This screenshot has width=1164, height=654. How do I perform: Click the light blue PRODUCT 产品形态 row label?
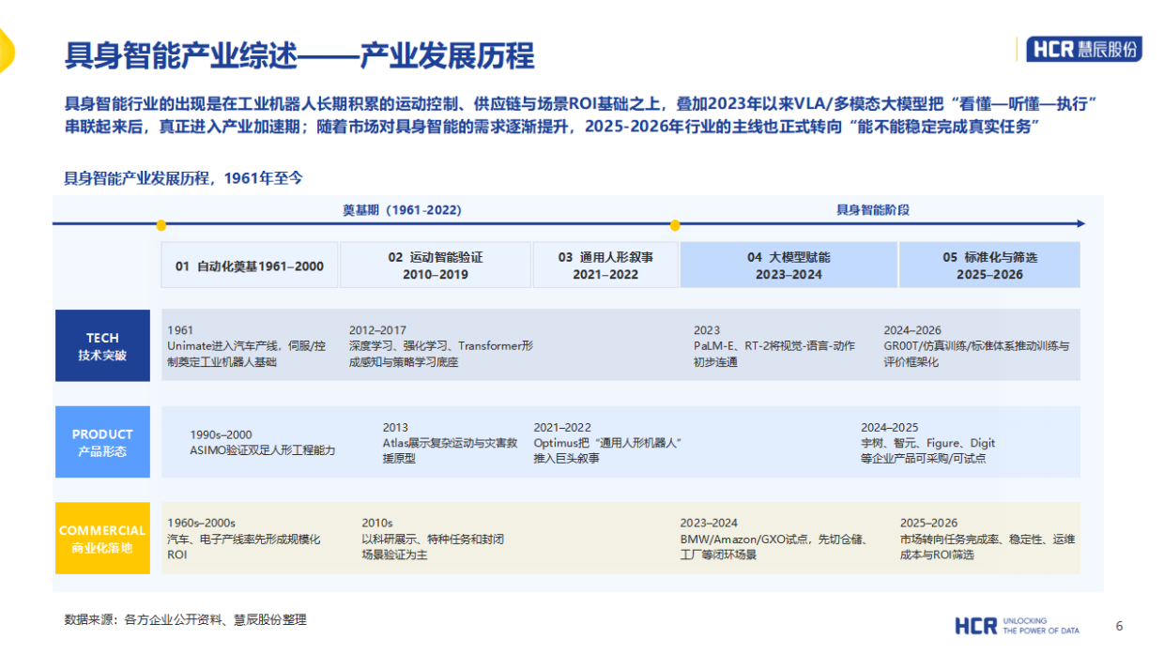(x=102, y=442)
